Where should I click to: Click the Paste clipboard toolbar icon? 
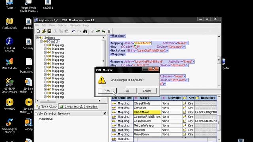pos(66,31)
